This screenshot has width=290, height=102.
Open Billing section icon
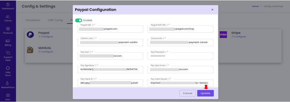8,41
